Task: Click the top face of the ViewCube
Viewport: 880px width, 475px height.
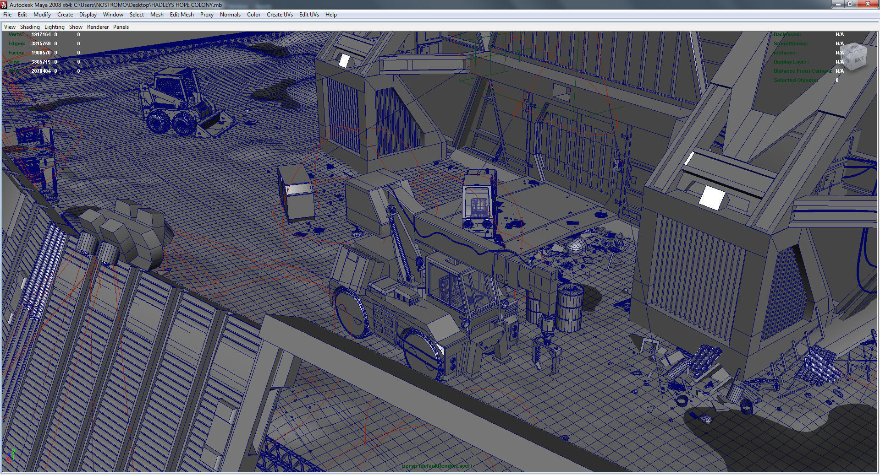Action: tap(854, 48)
